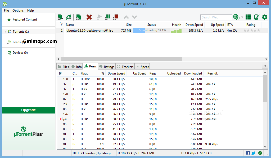The height and width of the screenshot is (158, 271).
Task: Click torrent list scroll left arrow
Action: 58,59
